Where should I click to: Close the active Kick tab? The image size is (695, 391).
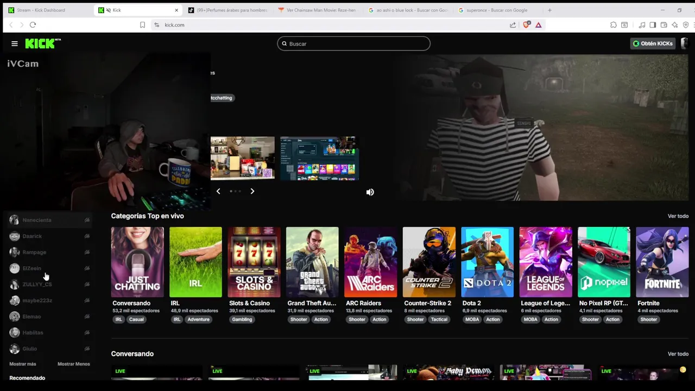[x=176, y=10]
